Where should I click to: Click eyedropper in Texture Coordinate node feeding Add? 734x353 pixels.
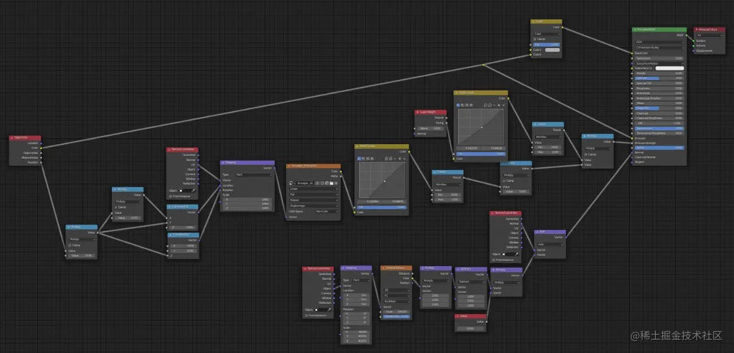point(517,254)
